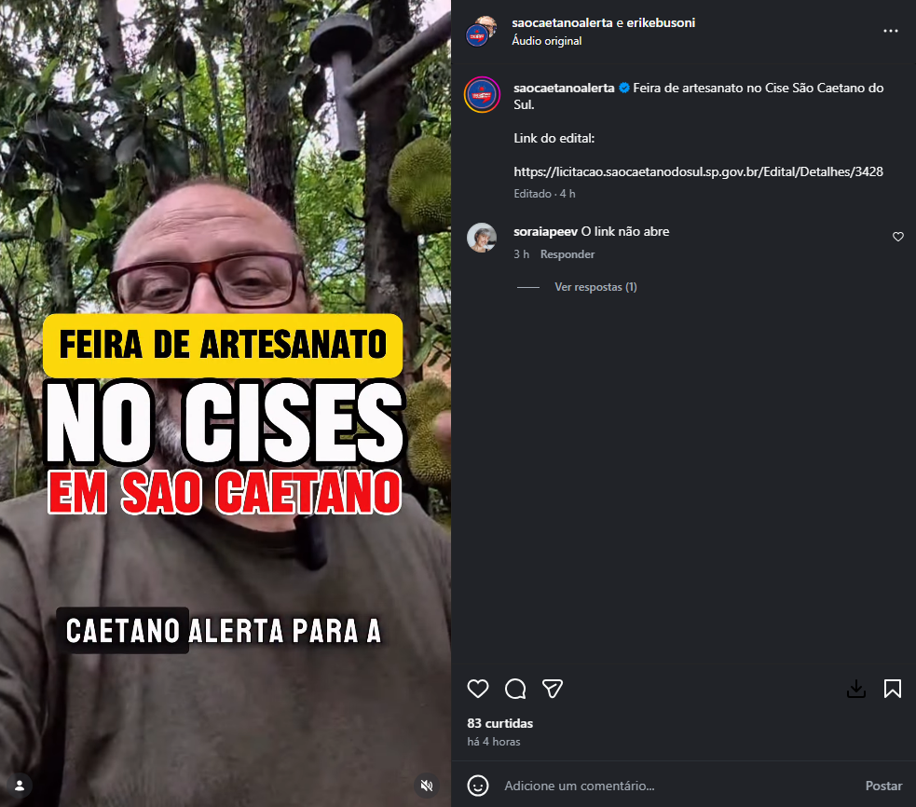Reply to soraiapeev's comment with Responder
This screenshot has width=916, height=807.
point(567,254)
